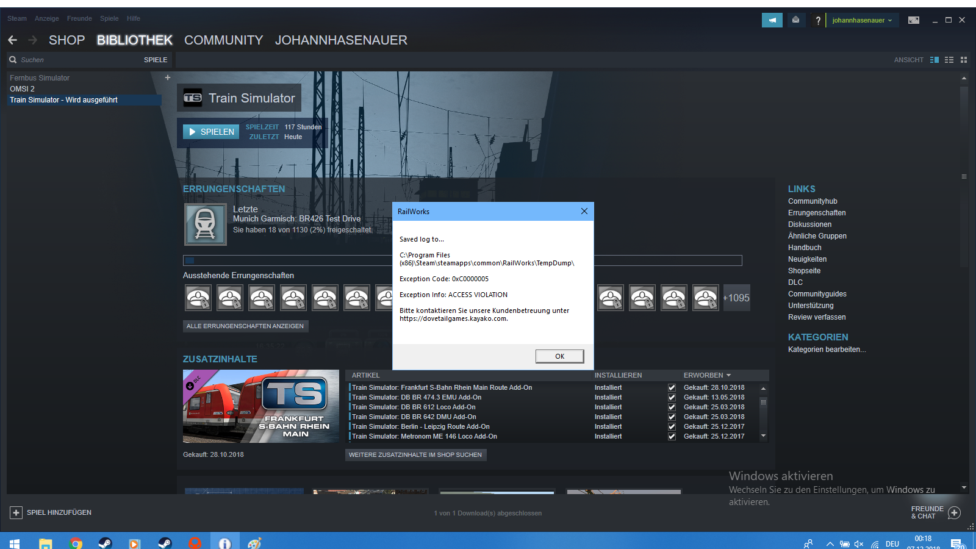The width and height of the screenshot is (976, 549).
Task: Click the plus icon for Spiel hinzufügen
Action: [16, 512]
